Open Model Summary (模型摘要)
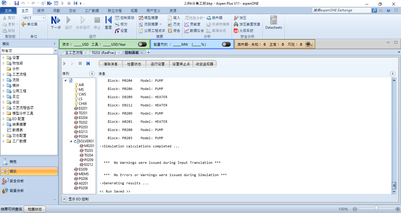The image size is (401, 213). pyautogui.click(x=148, y=18)
